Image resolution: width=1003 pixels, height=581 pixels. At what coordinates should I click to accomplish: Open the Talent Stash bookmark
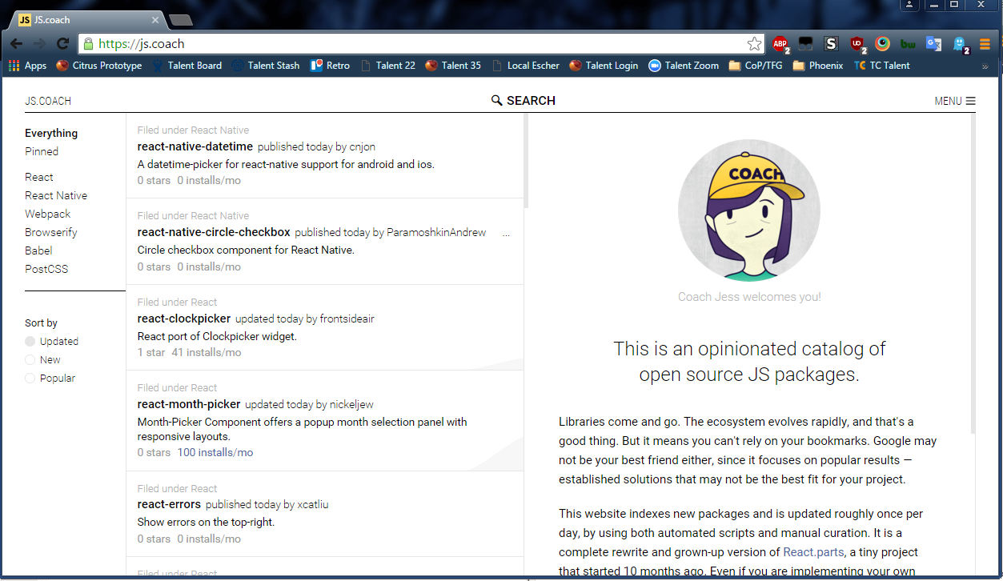(266, 66)
